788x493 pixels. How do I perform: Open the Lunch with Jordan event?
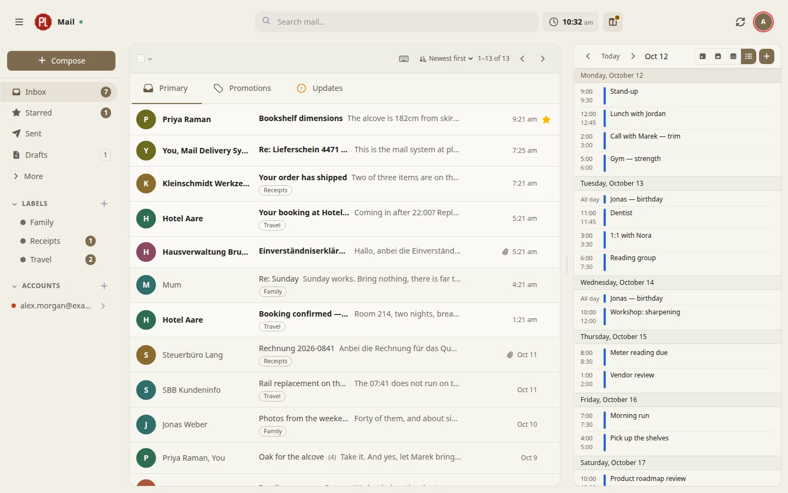coord(677,118)
